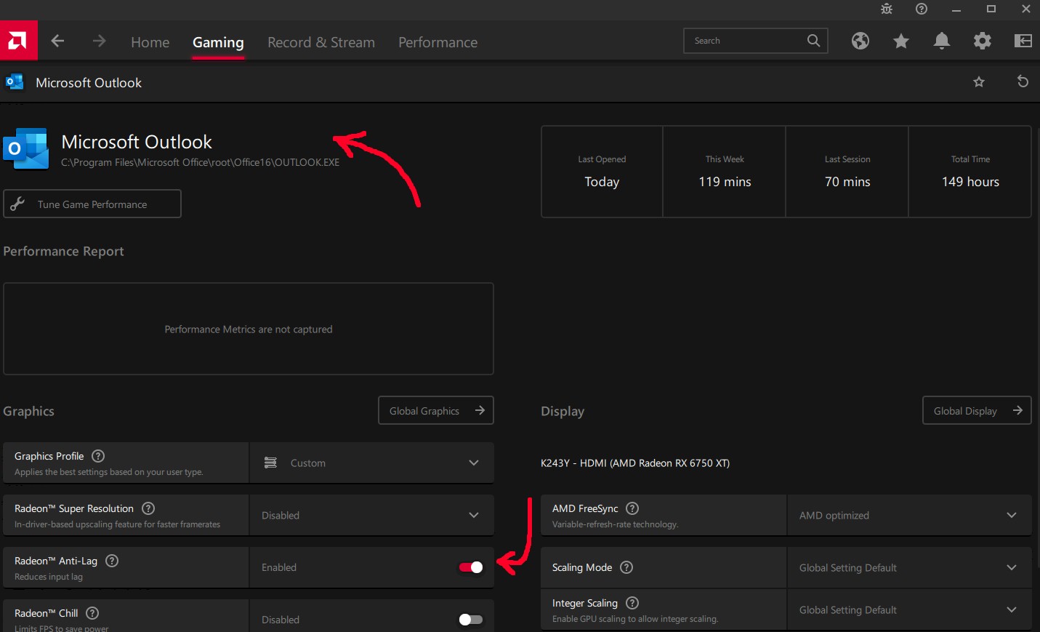Click the Last Opened stat tile

pos(602,172)
